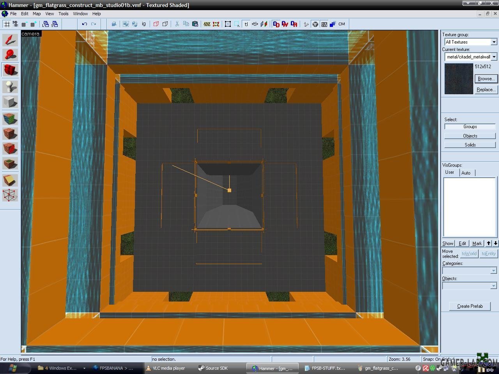Viewport: 499px width, 374px height.
Task: Switch to the Auto VisGroups tab
Action: coord(466,173)
